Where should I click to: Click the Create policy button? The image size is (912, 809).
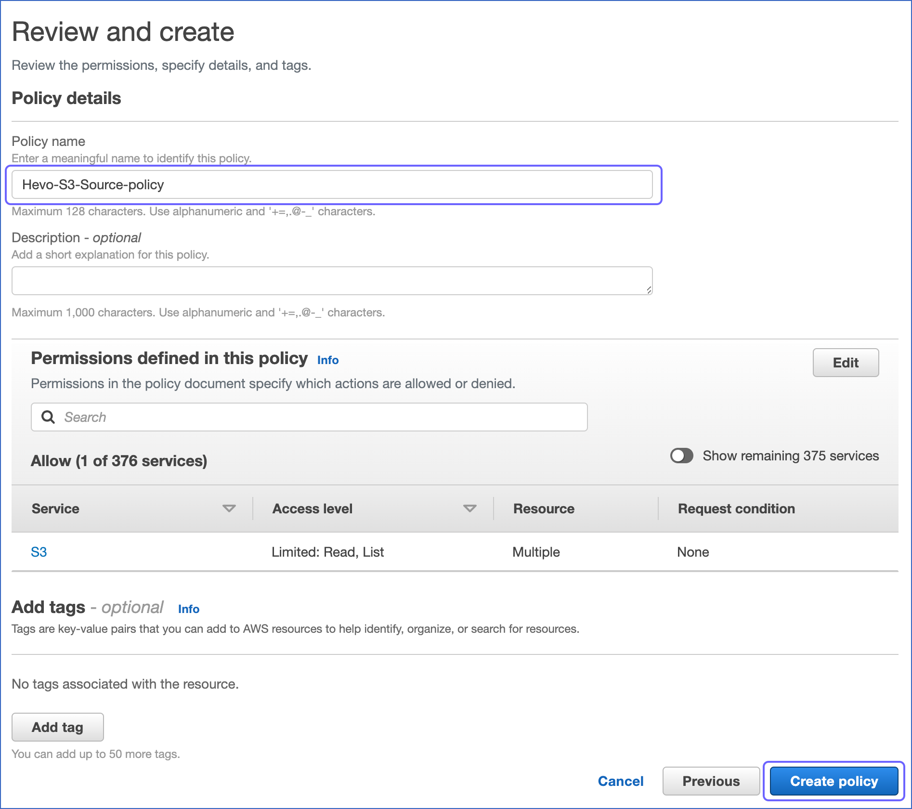point(834,781)
